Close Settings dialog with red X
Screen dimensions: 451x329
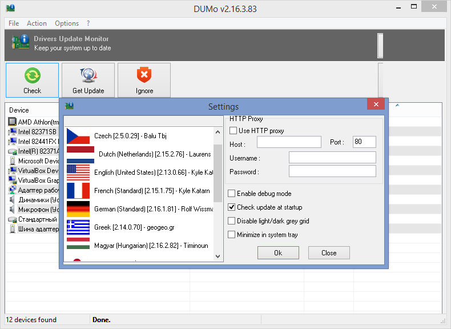coord(376,104)
